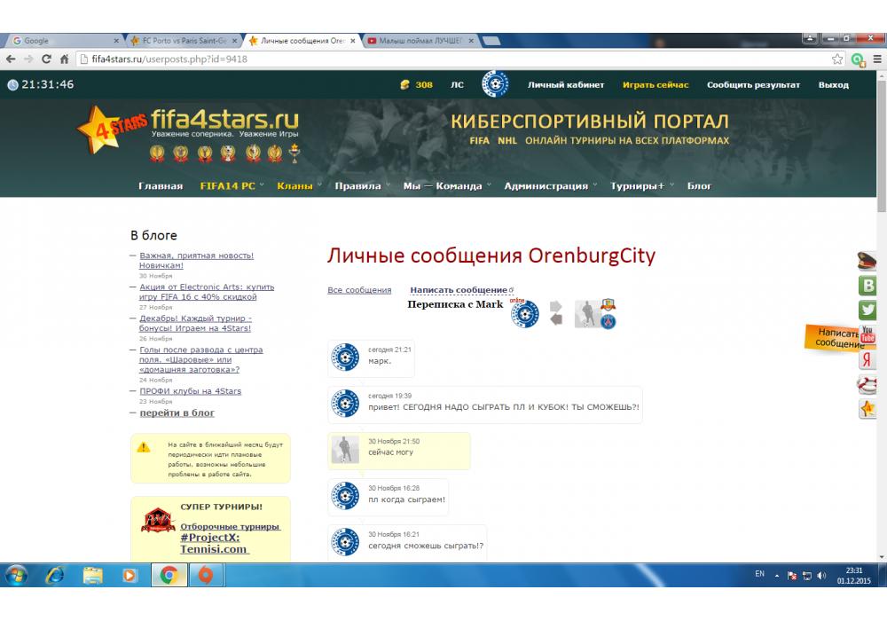Click the yellow warning triangle icon
Image resolution: width=887 pixels, height=621 pixels.
tap(144, 447)
